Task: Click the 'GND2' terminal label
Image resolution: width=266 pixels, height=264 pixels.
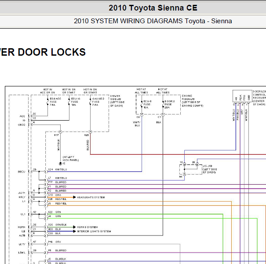Action: tap(22, 125)
